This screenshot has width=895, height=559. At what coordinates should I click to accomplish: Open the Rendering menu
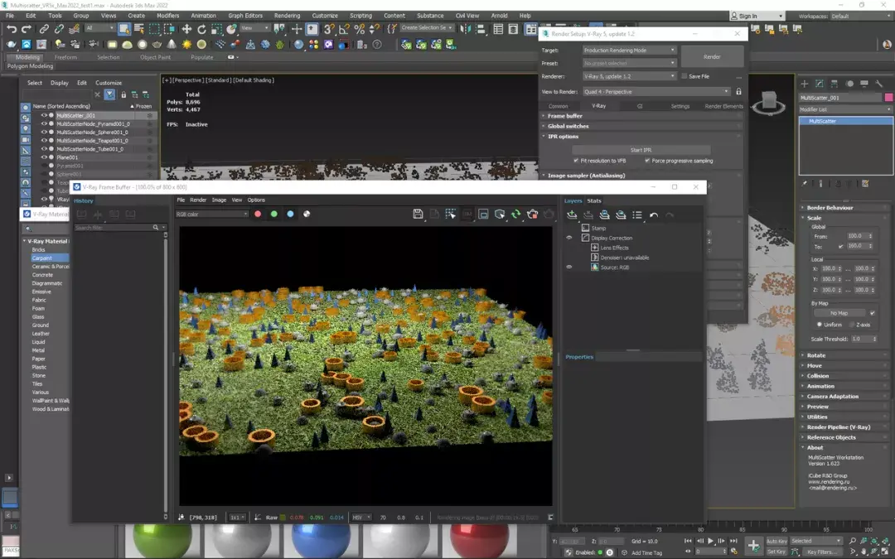287,16
